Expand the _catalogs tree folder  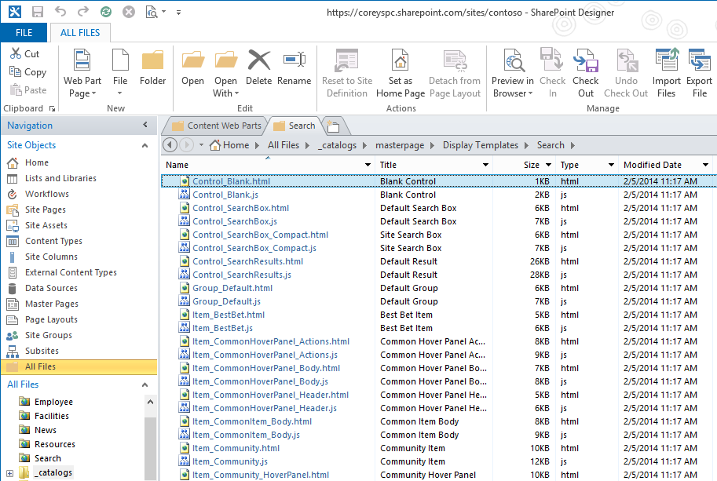pyautogui.click(x=9, y=473)
